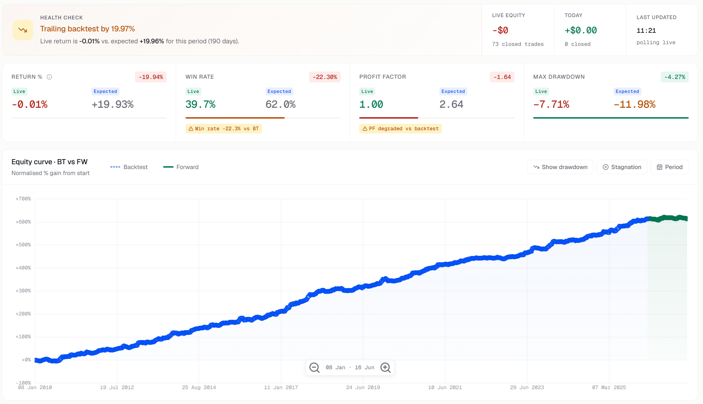Click the Win Rate progress bar
703x404 pixels.
pyautogui.click(x=263, y=118)
